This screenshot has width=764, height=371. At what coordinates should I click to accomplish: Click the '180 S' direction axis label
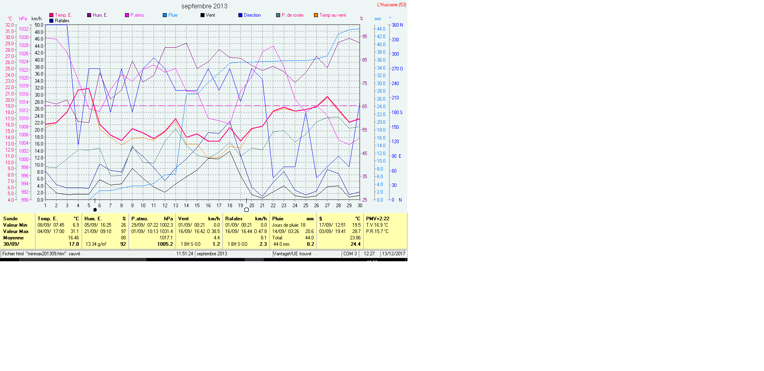[397, 113]
